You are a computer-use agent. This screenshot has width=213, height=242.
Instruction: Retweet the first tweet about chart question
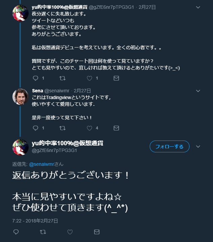[63, 78]
